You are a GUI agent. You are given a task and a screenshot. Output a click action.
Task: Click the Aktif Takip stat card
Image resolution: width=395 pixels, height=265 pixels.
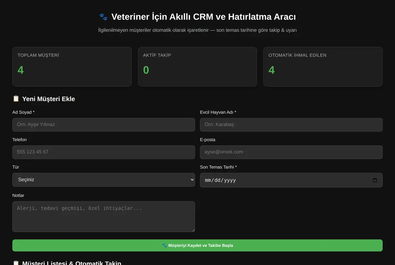tap(197, 67)
